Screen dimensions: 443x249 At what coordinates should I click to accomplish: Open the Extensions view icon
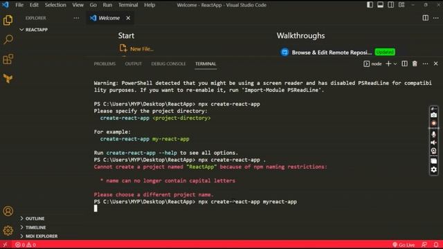(x=8, y=59)
